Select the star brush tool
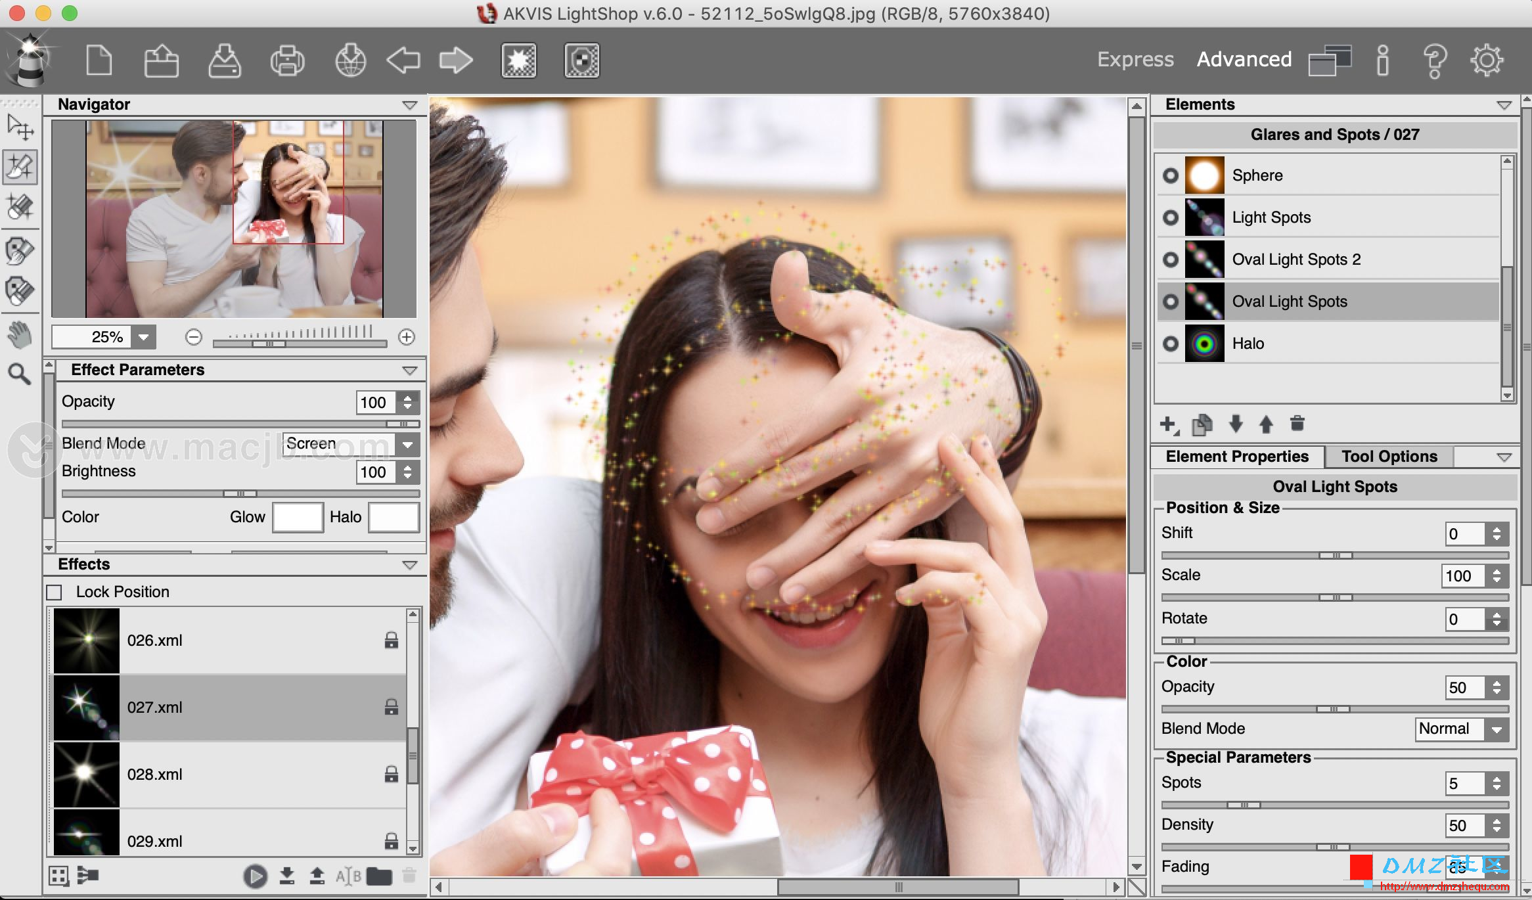Viewport: 1532px width, 900px height. 20,168
